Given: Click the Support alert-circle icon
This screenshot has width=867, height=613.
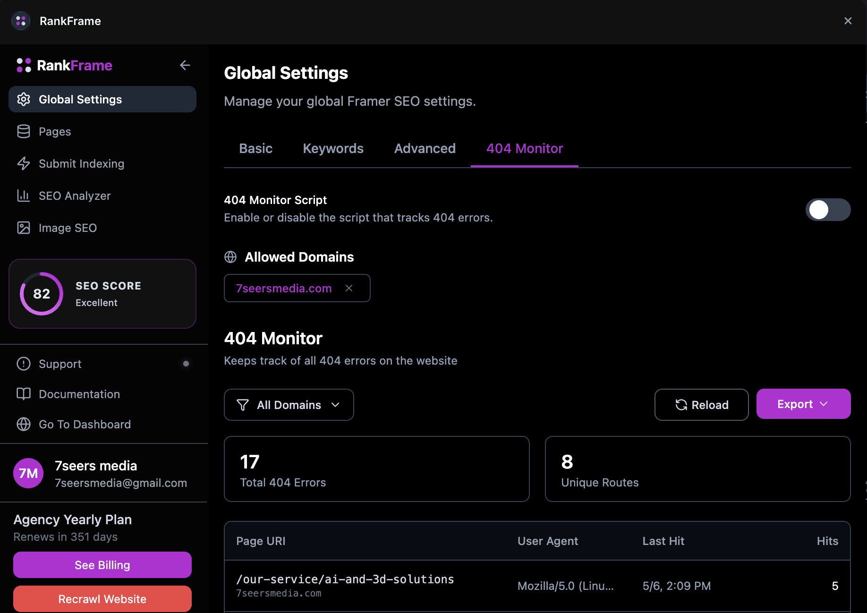Looking at the screenshot, I should (x=24, y=364).
